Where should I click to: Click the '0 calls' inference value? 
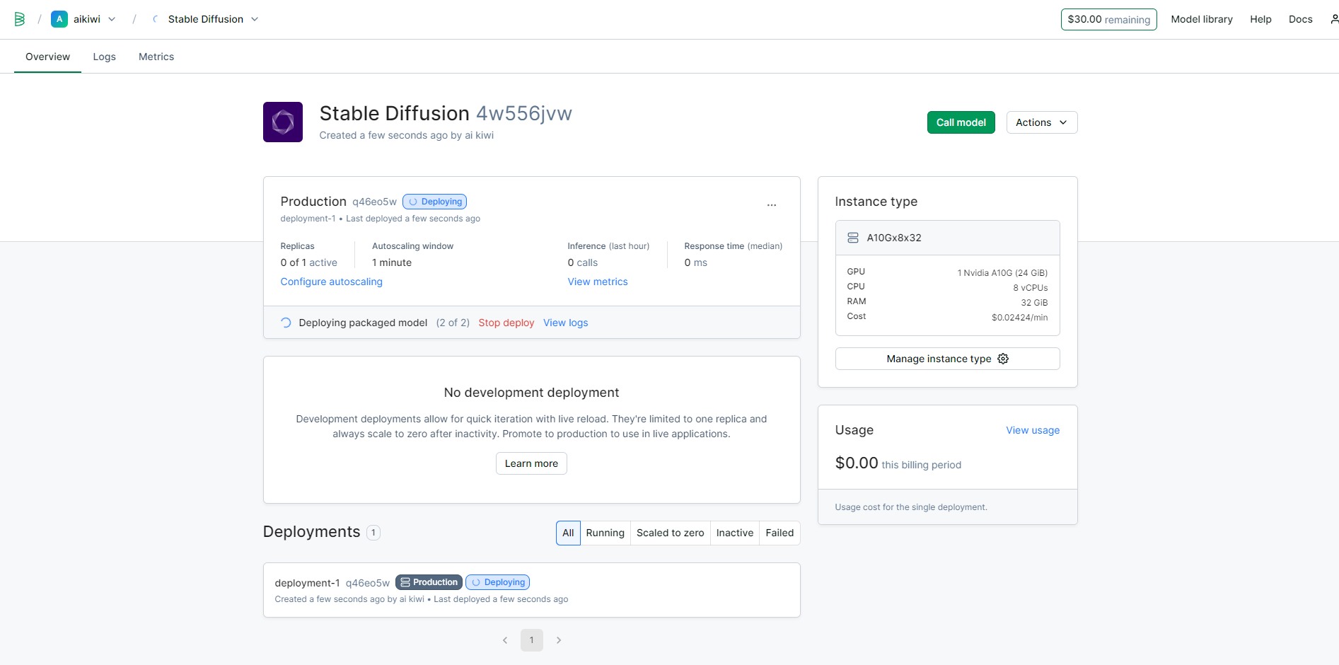(x=583, y=262)
